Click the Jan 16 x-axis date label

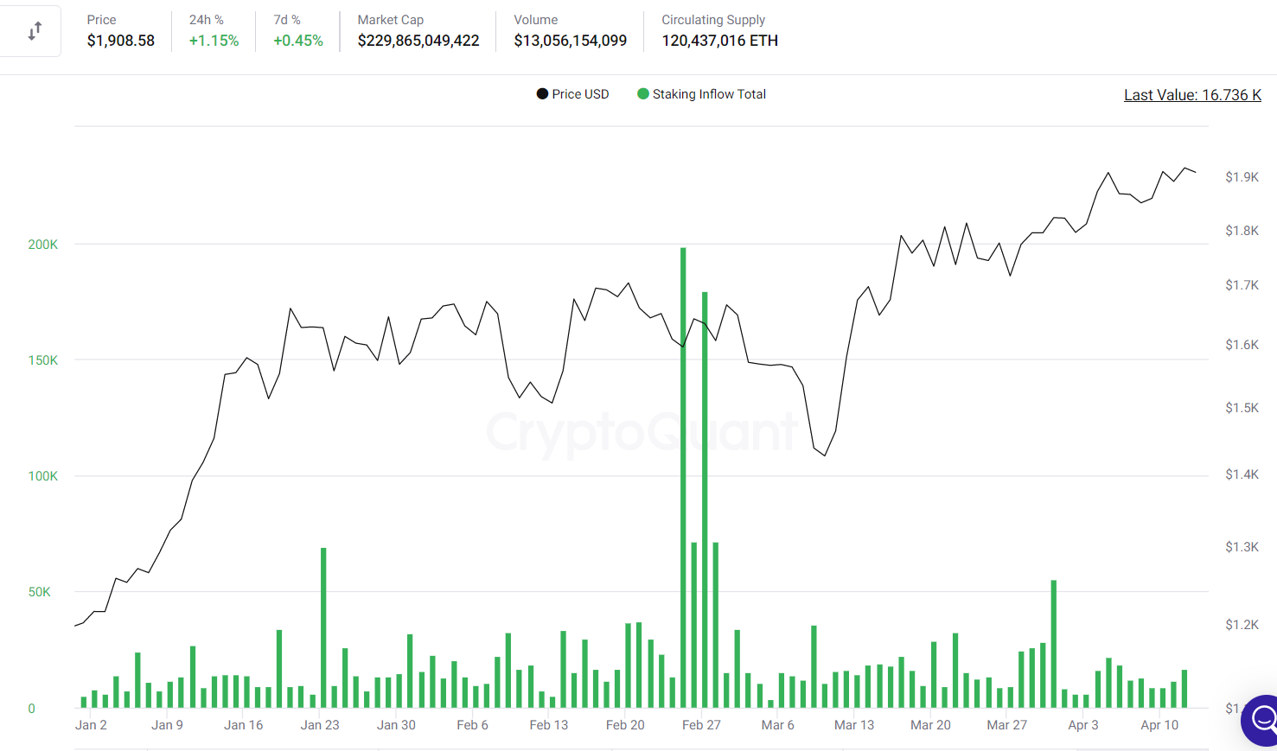point(244,725)
